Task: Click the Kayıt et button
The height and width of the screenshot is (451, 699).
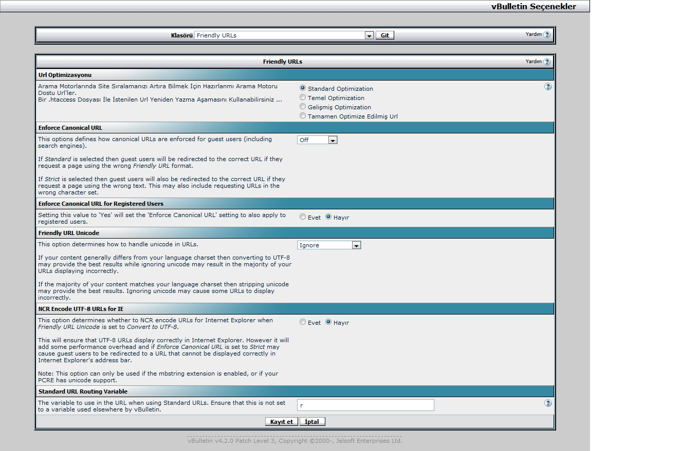Action: (x=282, y=422)
